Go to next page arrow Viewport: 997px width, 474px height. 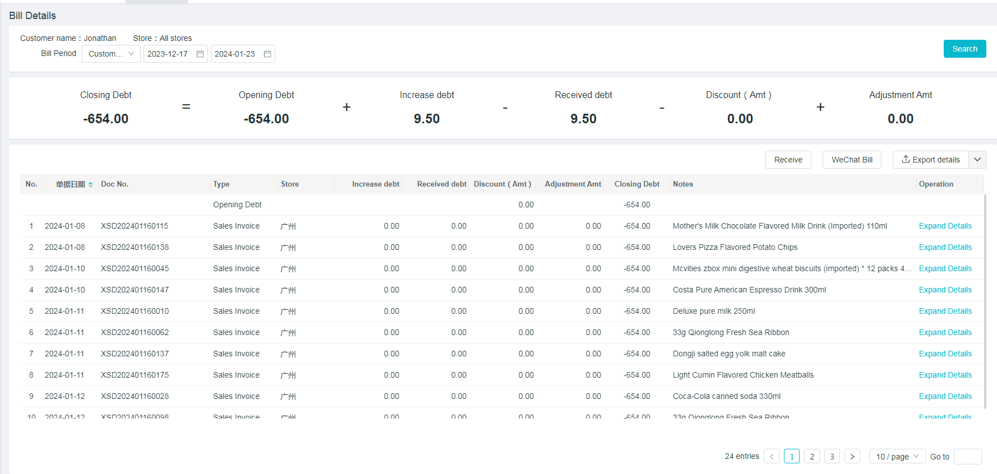(852, 457)
